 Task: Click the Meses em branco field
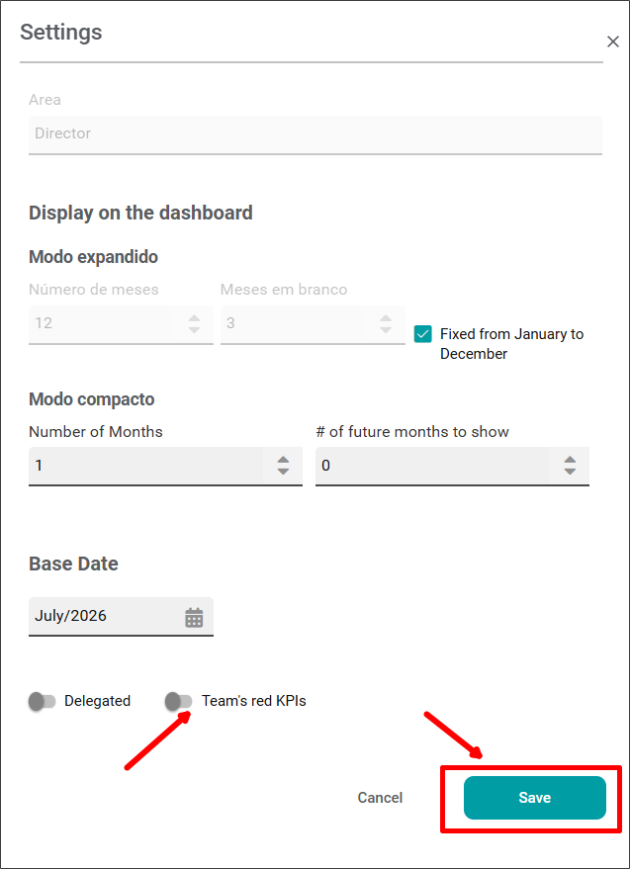pyautogui.click(x=313, y=325)
